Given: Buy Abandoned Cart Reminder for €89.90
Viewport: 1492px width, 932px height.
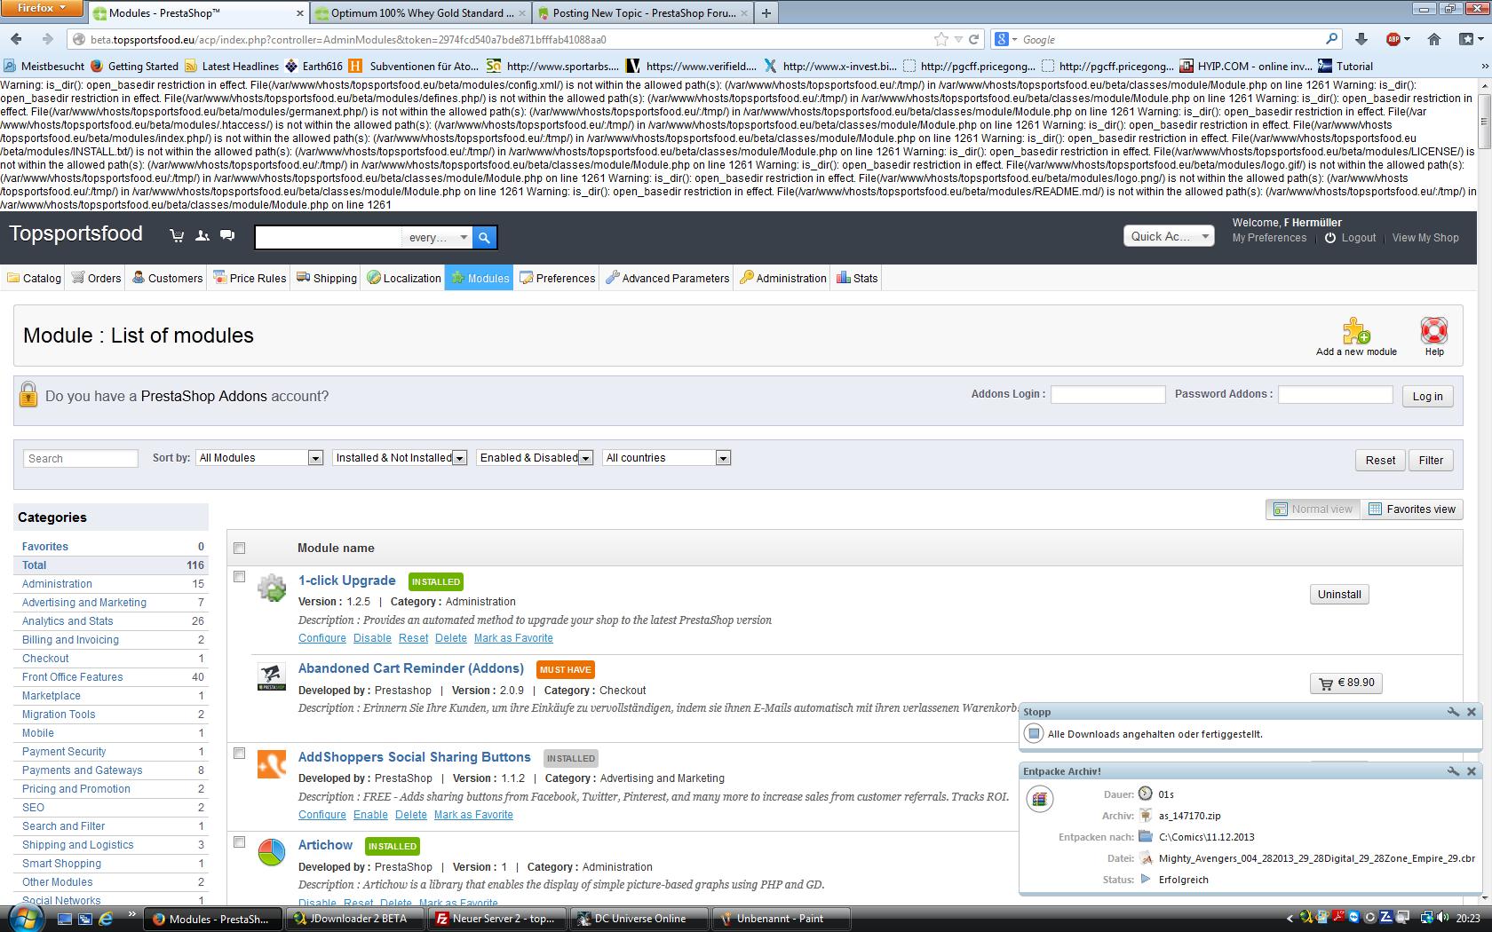Looking at the screenshot, I should point(1346,683).
